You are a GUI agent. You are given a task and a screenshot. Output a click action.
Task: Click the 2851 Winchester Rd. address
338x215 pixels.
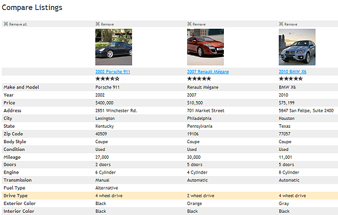(x=116, y=111)
